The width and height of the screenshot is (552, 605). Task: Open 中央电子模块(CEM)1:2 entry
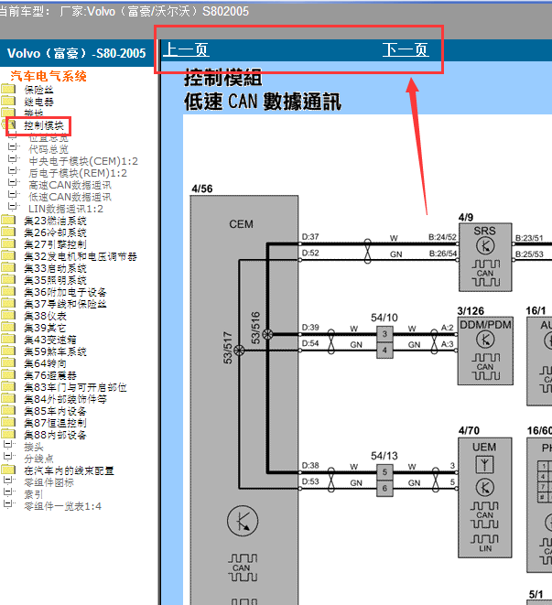pos(83,161)
